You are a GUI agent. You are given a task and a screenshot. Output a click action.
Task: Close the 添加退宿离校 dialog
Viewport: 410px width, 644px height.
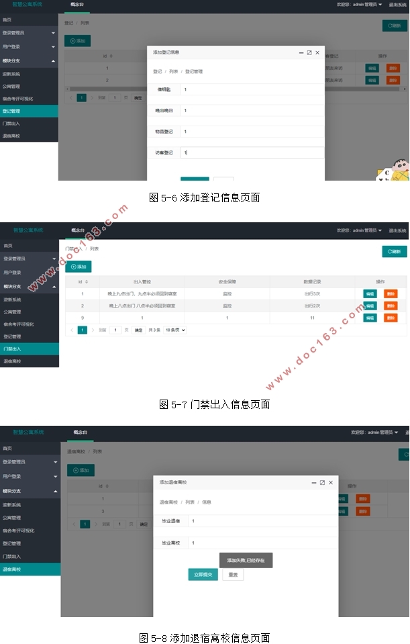pos(331,483)
